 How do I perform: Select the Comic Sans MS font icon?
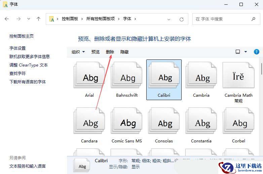click(x=127, y=121)
